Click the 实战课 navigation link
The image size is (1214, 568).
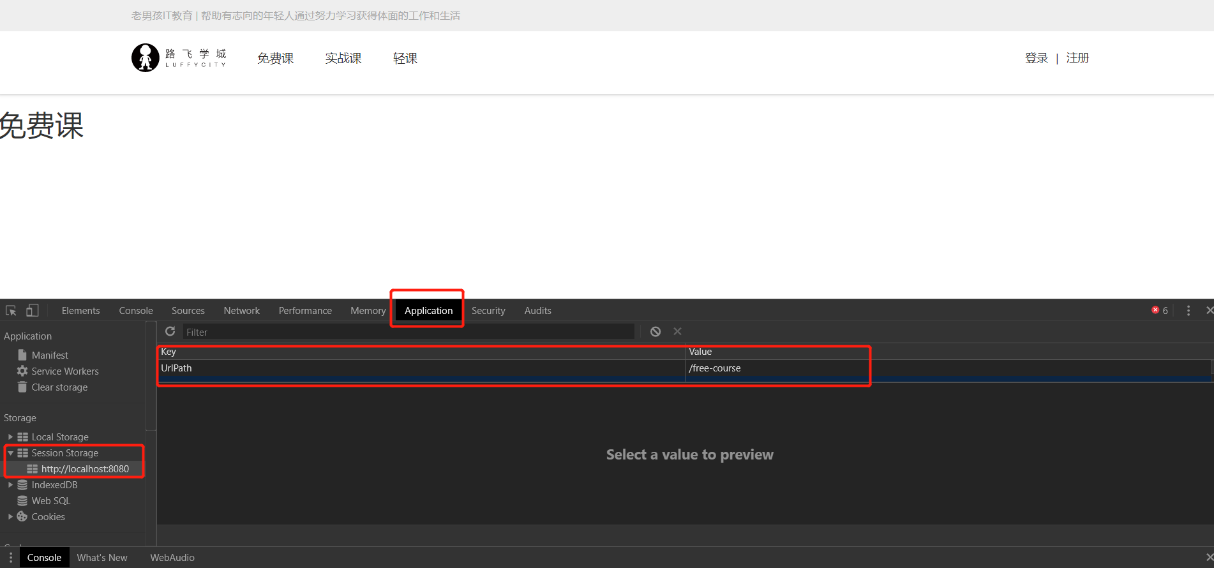coord(343,58)
